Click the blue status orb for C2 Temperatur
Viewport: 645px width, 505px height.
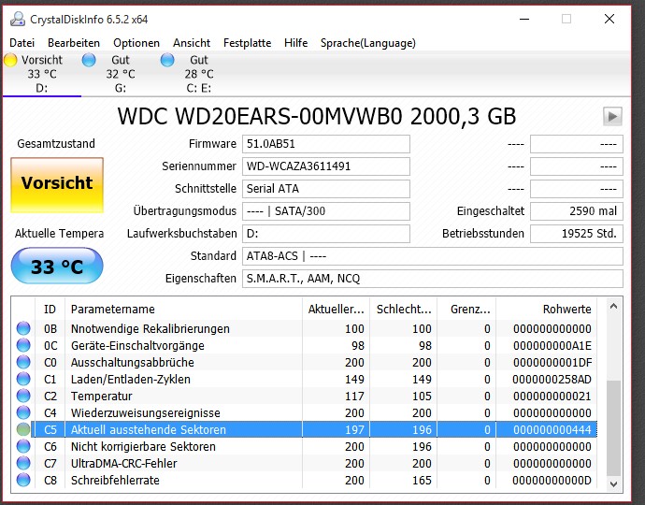23,396
